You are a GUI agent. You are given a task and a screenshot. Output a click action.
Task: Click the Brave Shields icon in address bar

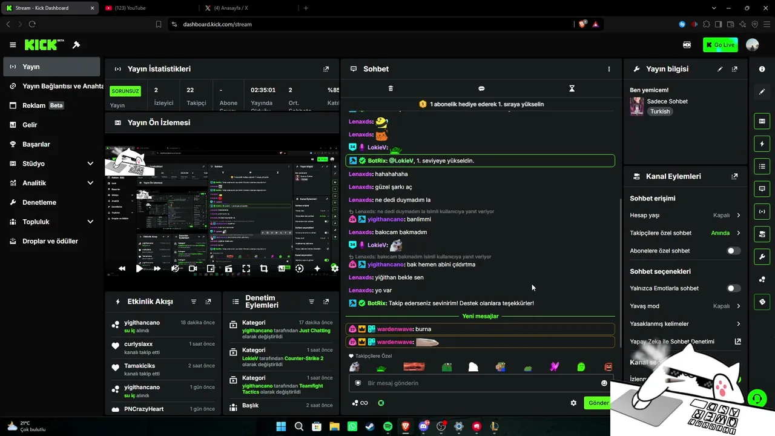point(581,24)
